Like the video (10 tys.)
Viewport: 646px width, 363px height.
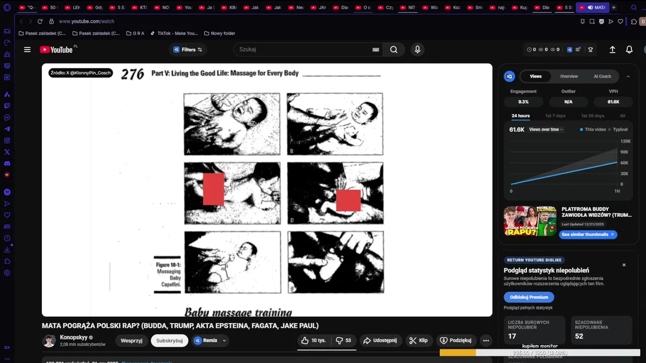click(x=313, y=340)
